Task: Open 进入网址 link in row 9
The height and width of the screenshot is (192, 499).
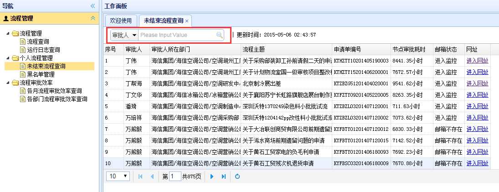Action: pyautogui.click(x=478, y=152)
